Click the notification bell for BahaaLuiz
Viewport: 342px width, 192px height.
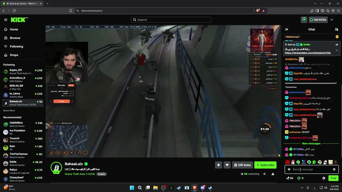(x=219, y=165)
